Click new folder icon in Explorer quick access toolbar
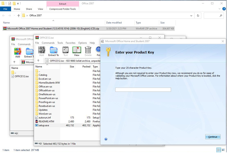228x153 pixels. (14, 3)
